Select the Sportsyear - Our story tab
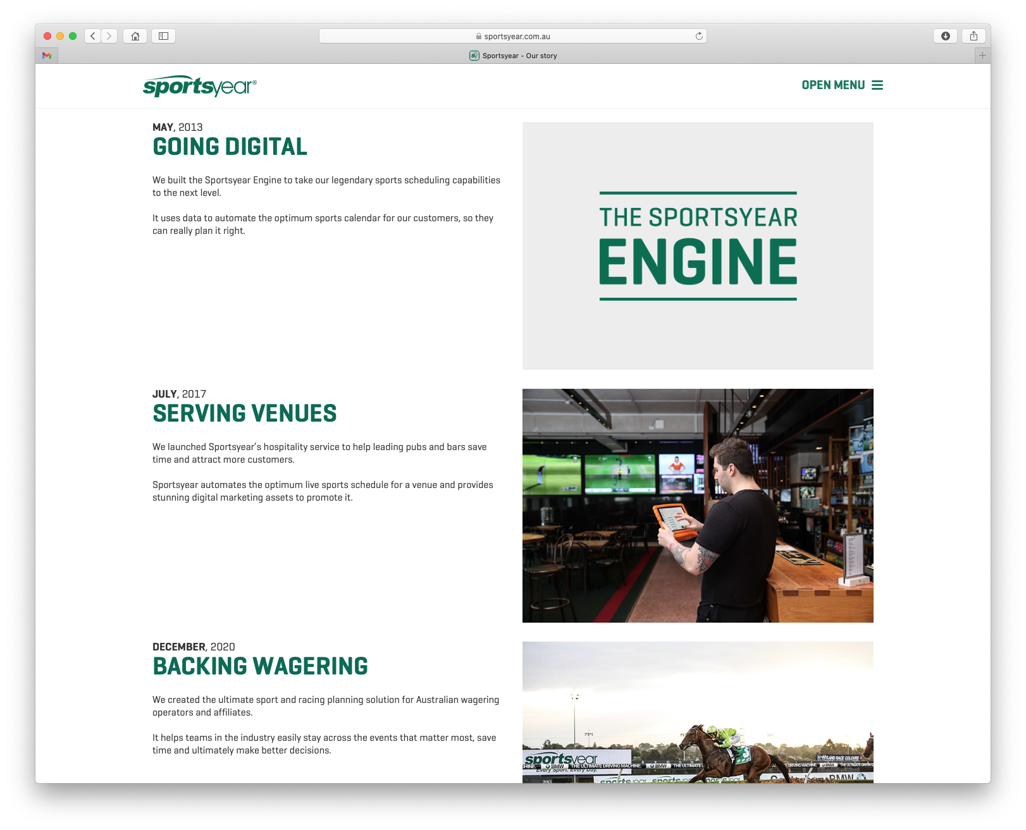The height and width of the screenshot is (830, 1026). click(514, 56)
